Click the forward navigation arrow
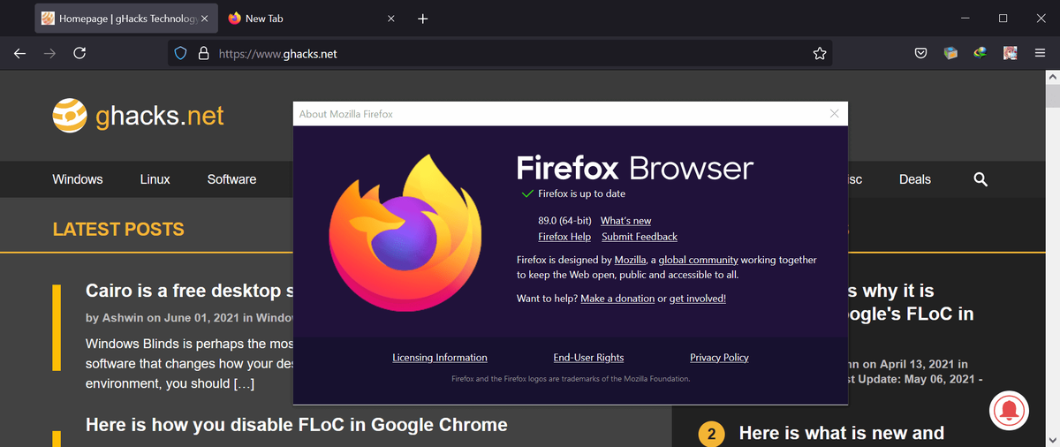This screenshot has width=1060, height=447. click(x=50, y=54)
